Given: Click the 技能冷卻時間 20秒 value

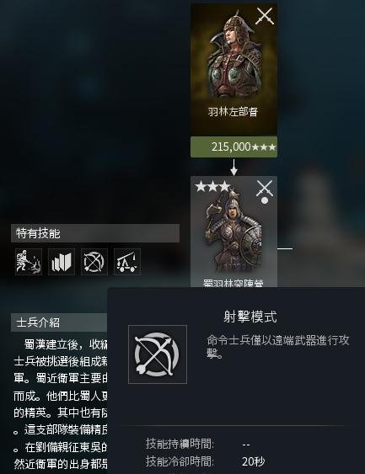Looking at the screenshot, I should point(254,461).
